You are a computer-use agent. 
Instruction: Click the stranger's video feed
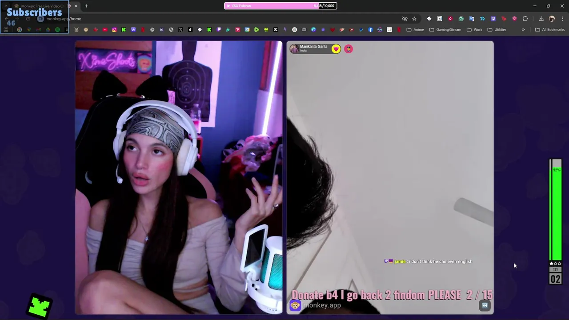point(390,178)
